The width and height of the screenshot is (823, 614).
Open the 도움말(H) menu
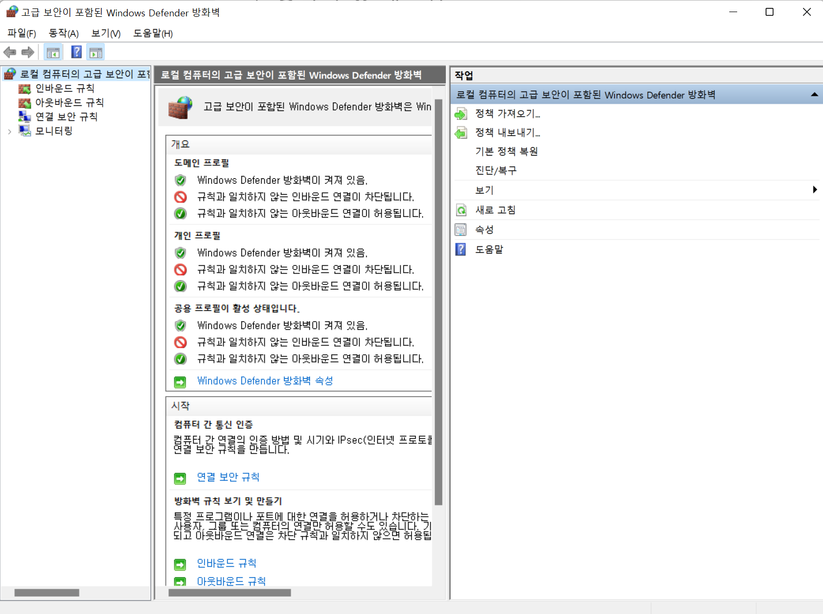153,33
